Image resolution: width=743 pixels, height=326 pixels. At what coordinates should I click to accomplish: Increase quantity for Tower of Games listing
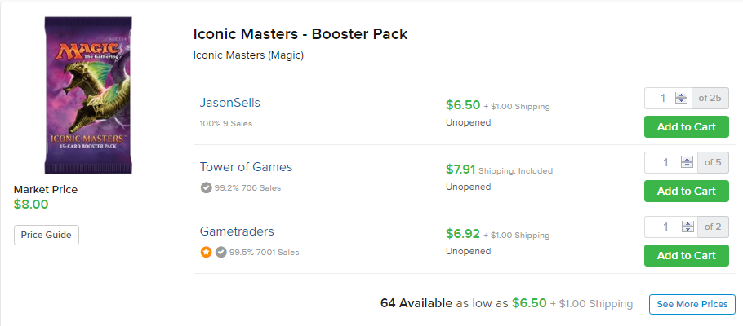[x=687, y=160]
